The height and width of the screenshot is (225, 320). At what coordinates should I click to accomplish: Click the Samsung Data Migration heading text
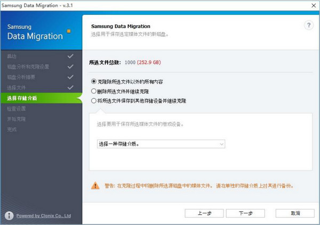point(121,26)
